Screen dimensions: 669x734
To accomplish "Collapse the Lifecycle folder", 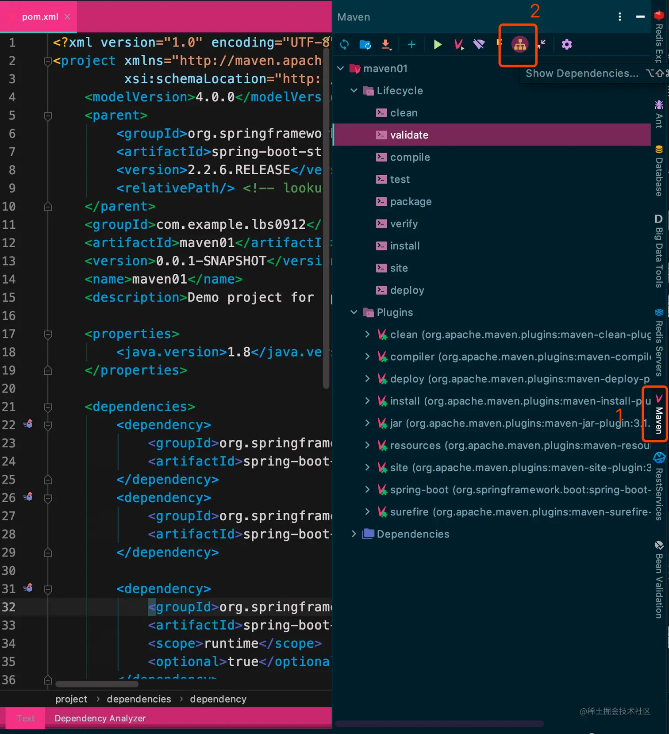I will coord(354,90).
